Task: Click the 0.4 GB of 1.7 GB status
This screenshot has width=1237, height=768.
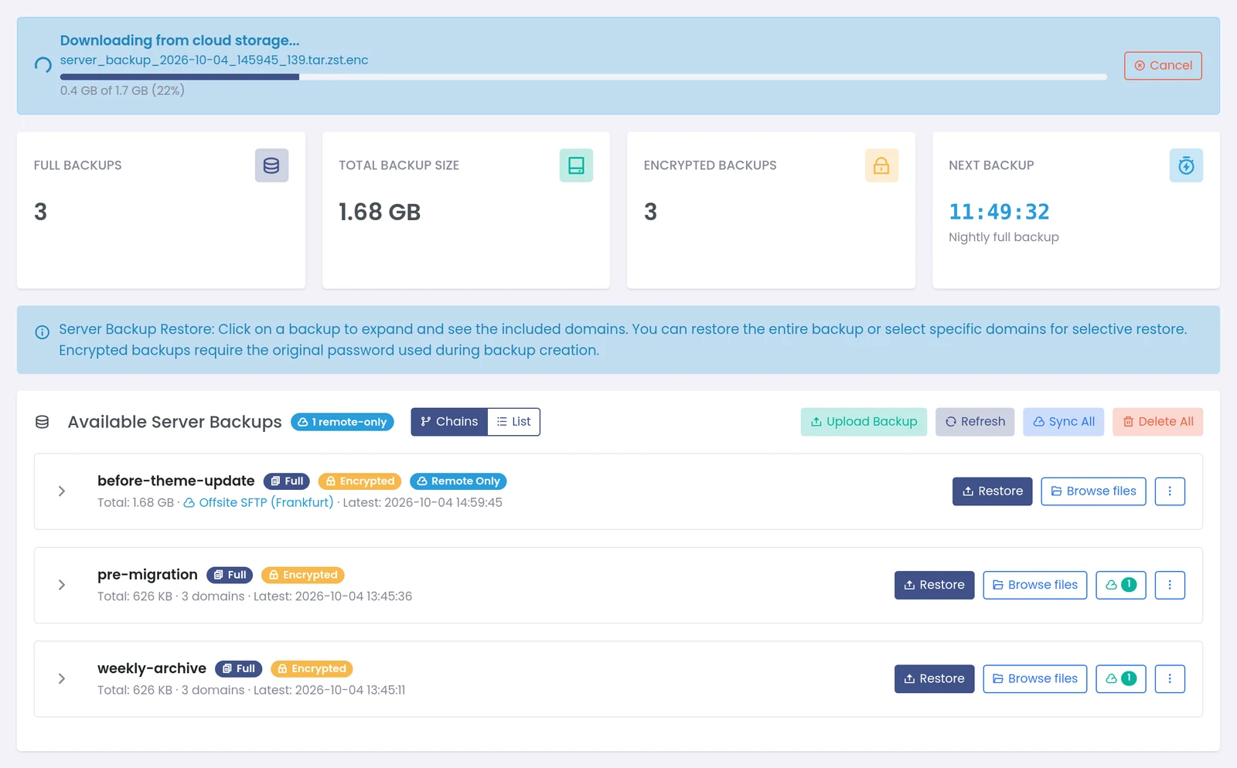Action: click(x=122, y=90)
